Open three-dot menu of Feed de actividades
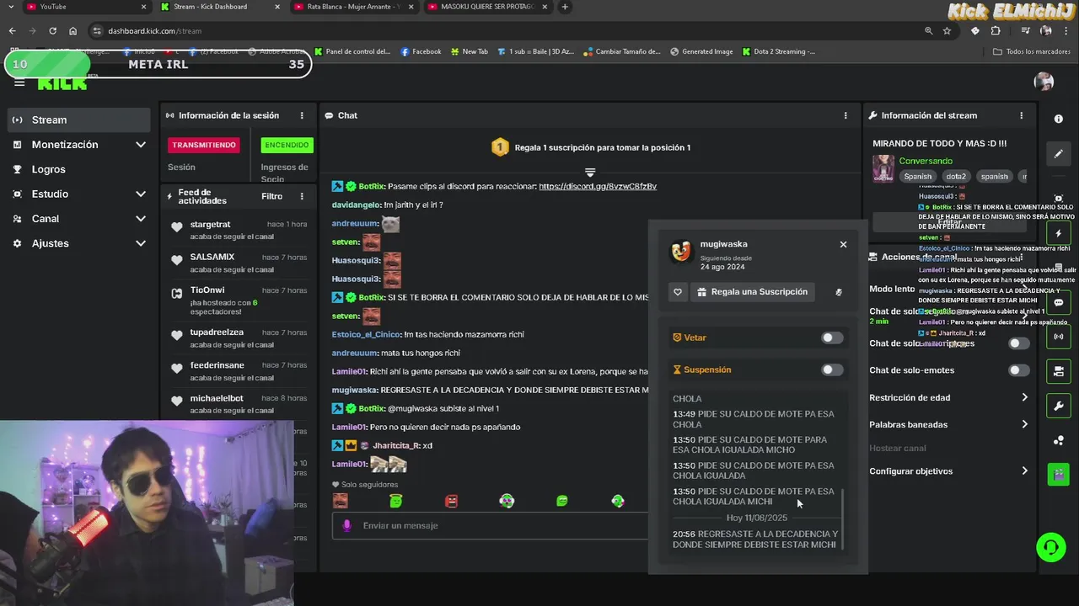 coord(302,196)
